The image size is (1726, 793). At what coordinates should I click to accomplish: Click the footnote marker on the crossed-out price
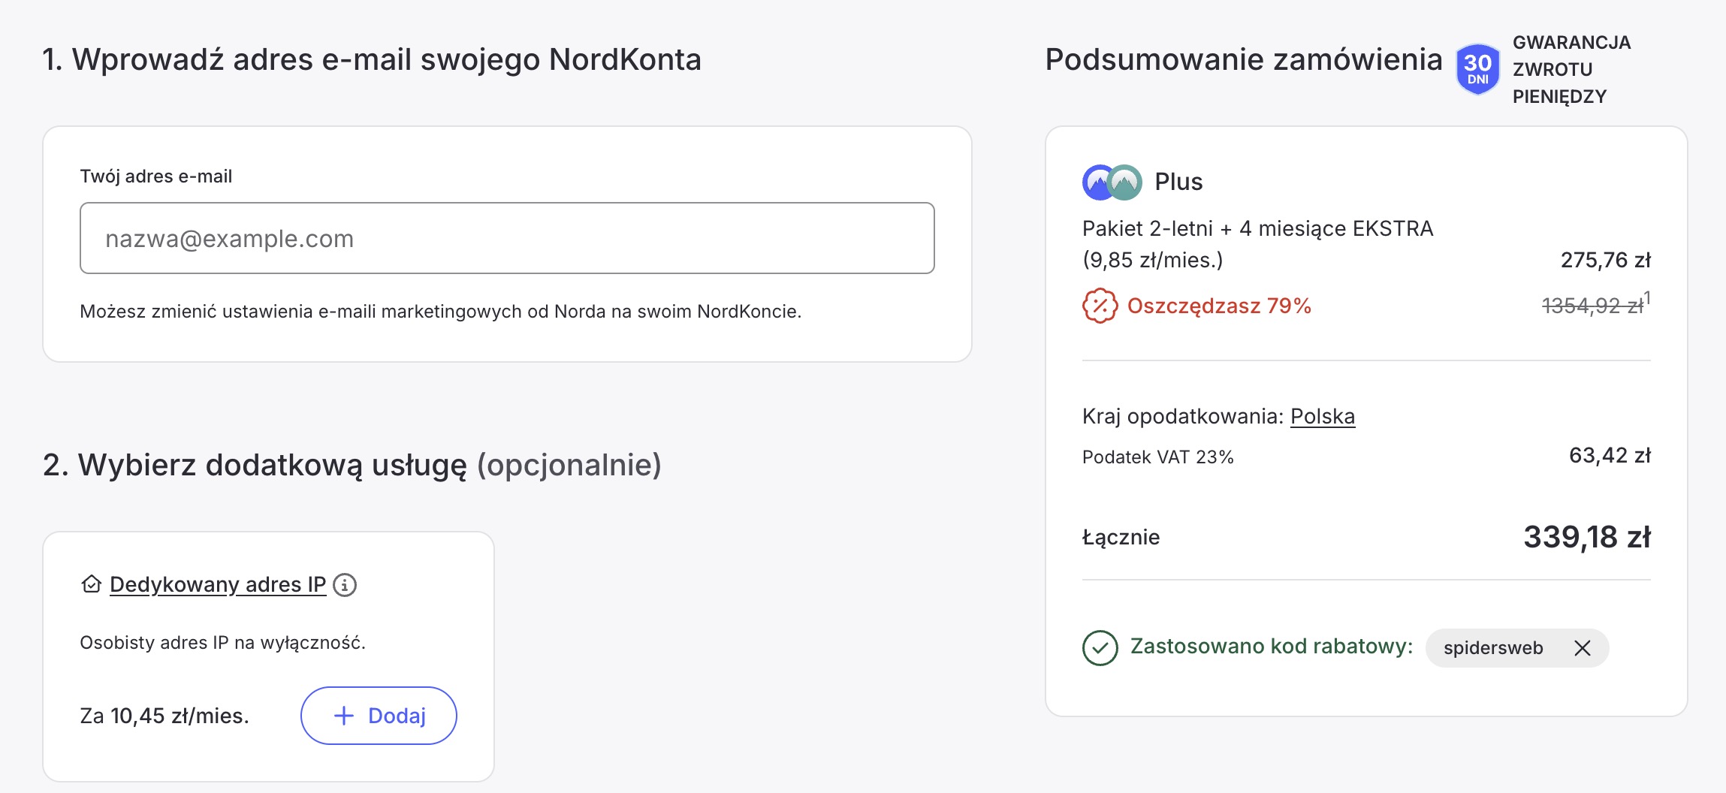(x=1647, y=297)
